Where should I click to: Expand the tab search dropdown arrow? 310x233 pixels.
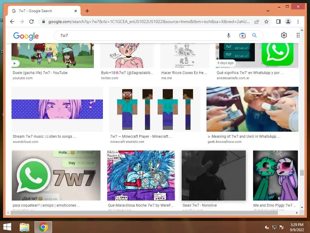268,11
